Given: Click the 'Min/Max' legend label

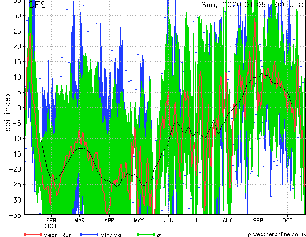Looking at the screenshot, I should [112, 235].
